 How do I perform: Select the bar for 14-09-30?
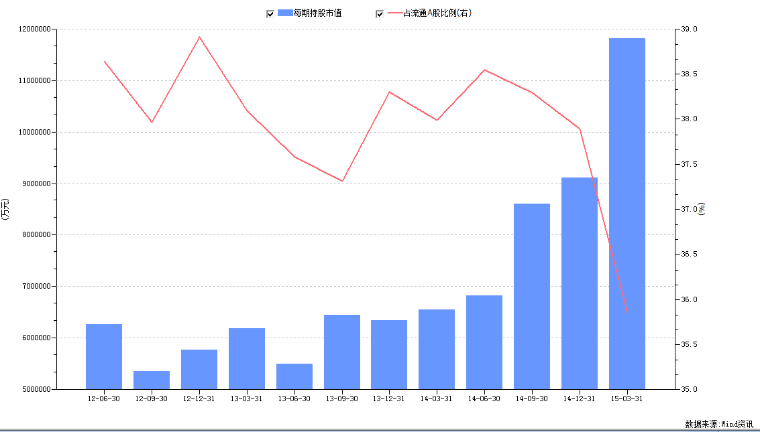(531, 295)
